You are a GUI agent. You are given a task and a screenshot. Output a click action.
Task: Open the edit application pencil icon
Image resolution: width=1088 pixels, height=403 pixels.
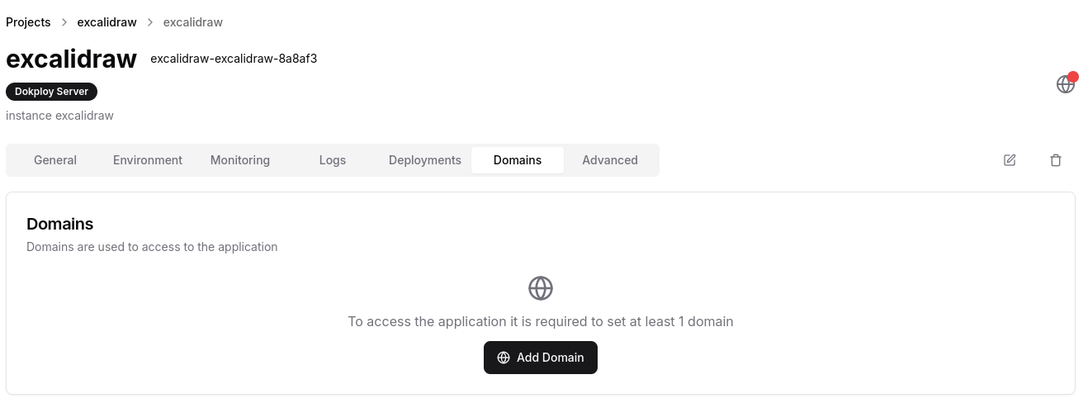tap(1010, 160)
